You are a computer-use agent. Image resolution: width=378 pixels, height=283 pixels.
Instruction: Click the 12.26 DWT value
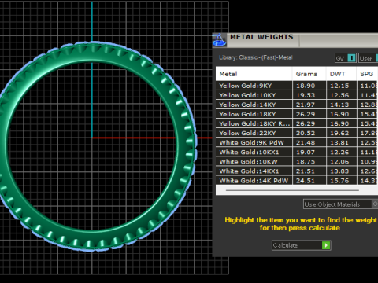coord(339,152)
